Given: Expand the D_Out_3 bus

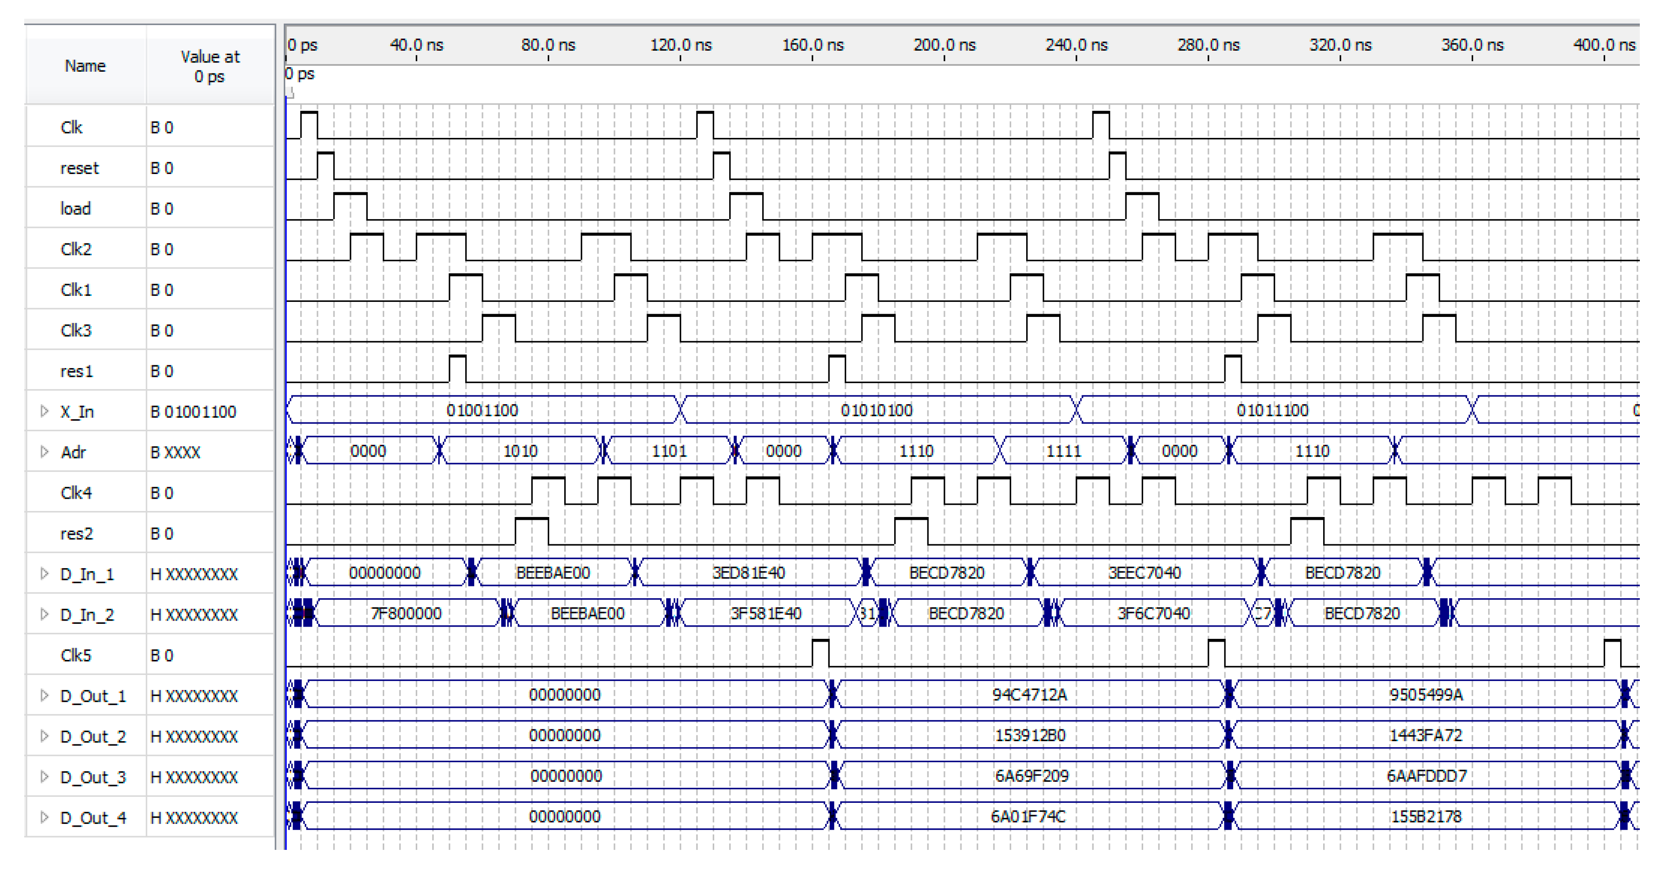Looking at the screenshot, I should pyautogui.click(x=44, y=777).
